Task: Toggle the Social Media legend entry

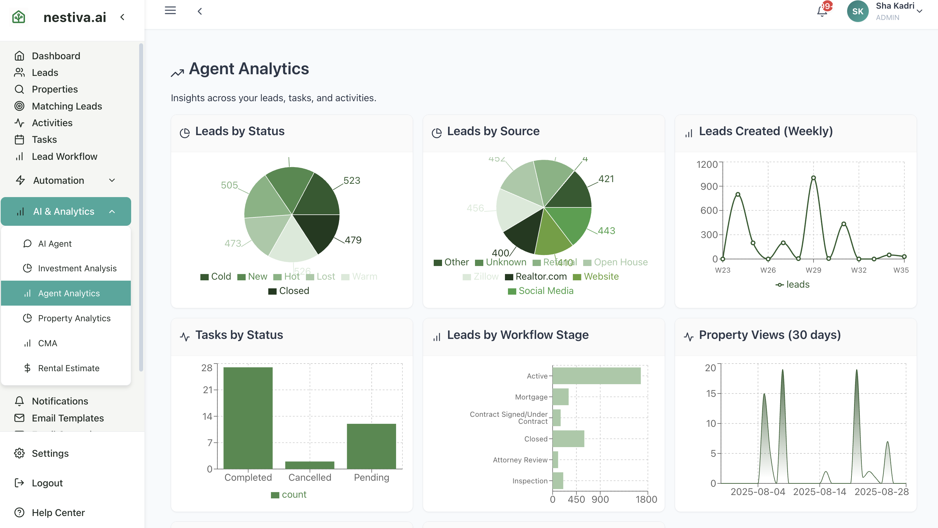Action: [541, 291]
